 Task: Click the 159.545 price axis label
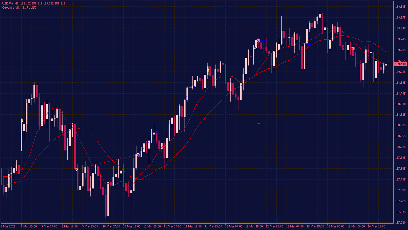click(x=400, y=28)
